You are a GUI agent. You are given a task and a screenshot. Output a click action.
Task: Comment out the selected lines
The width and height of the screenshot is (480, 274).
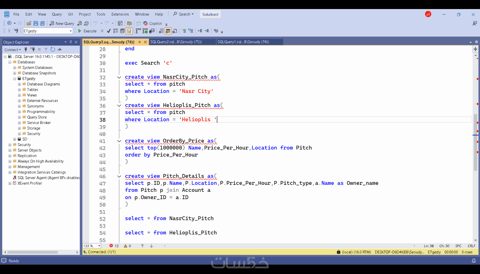pyautogui.click(x=184, y=31)
